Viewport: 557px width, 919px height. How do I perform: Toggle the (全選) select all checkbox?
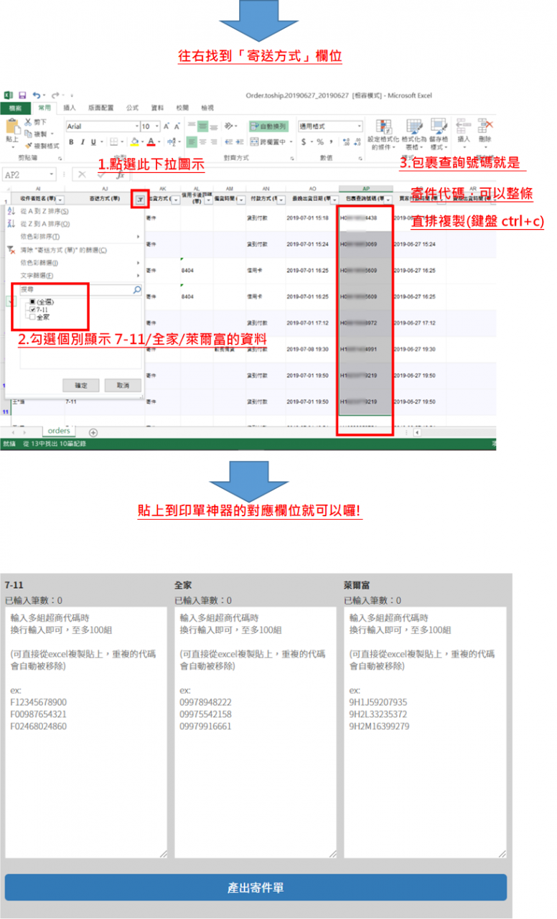click(x=32, y=302)
